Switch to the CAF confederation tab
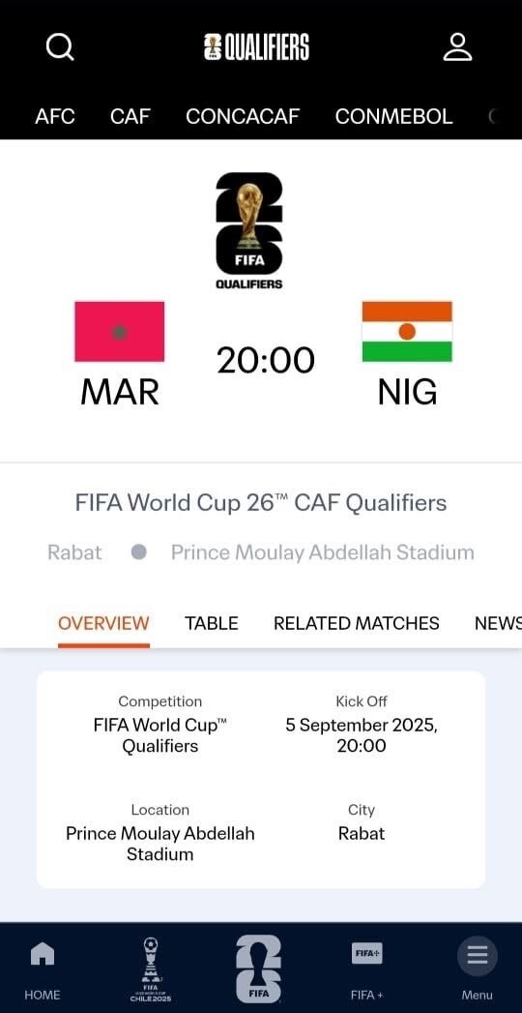522x1013 pixels. pos(130,116)
